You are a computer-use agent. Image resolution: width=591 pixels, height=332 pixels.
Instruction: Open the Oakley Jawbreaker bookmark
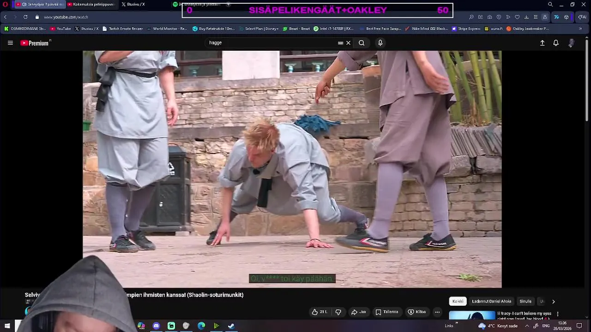(x=528, y=29)
